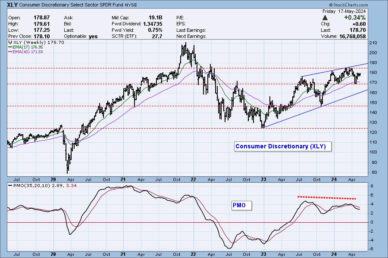Click the purple EMA(43) legend line swatch
The width and height of the screenshot is (388, 258).
[x=10, y=52]
